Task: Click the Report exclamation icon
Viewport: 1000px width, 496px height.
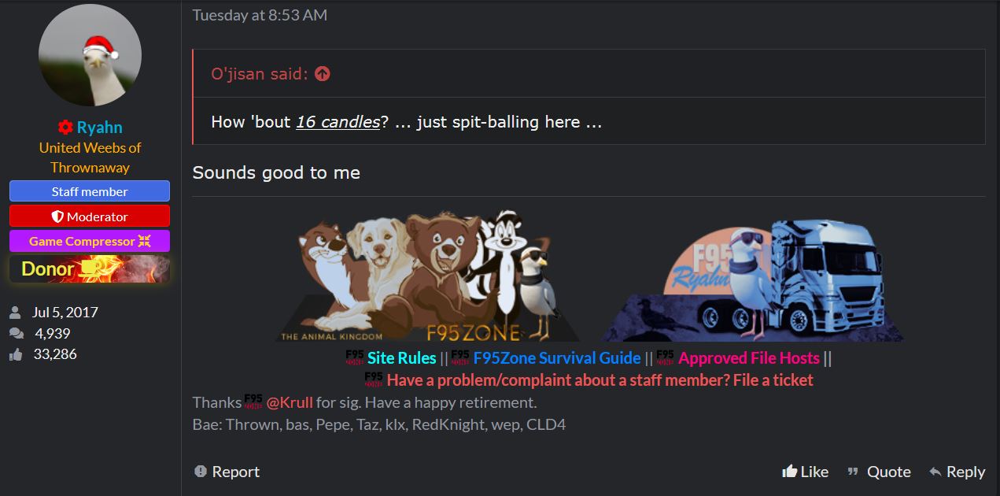Action: pyautogui.click(x=201, y=472)
